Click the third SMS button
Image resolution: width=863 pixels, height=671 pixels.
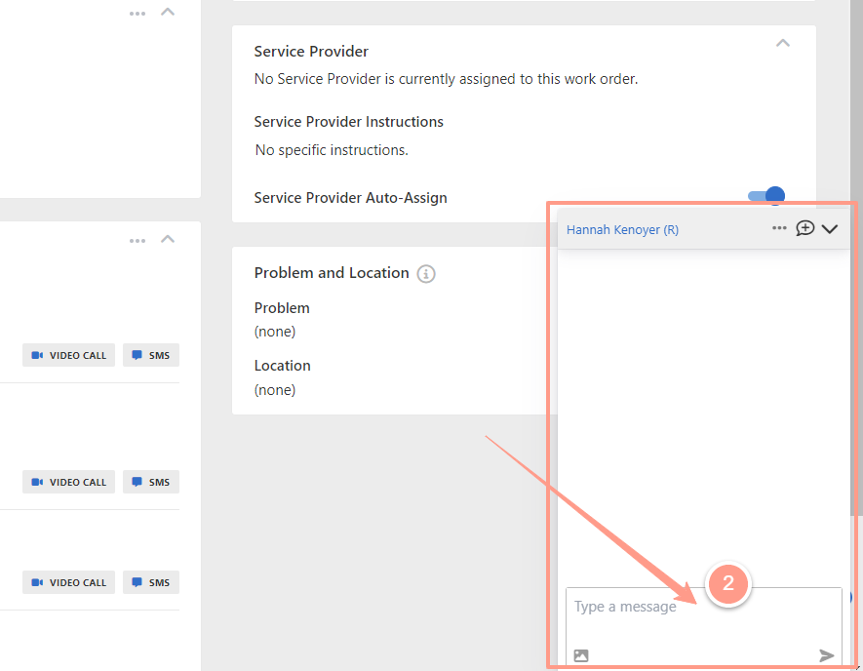click(151, 582)
